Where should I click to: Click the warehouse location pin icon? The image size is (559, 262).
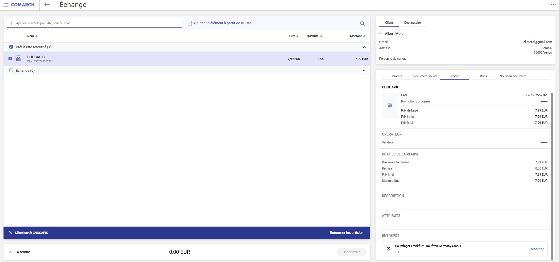tap(388, 249)
